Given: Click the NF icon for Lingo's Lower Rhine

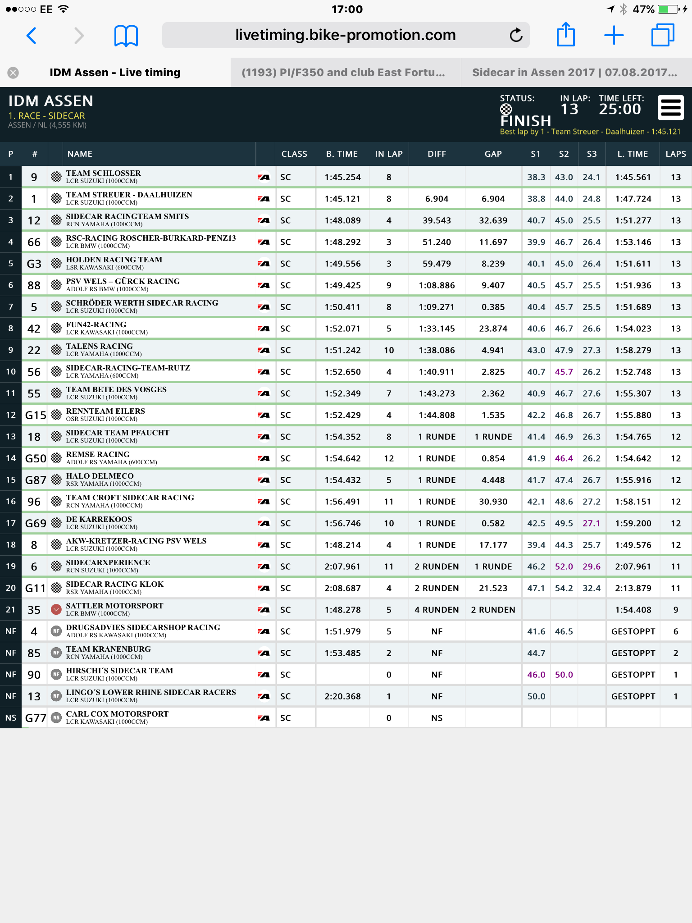Looking at the screenshot, I should pyautogui.click(x=56, y=696).
